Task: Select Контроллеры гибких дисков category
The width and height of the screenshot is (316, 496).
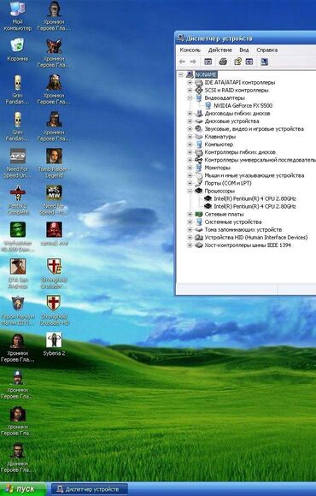Action: click(240, 152)
